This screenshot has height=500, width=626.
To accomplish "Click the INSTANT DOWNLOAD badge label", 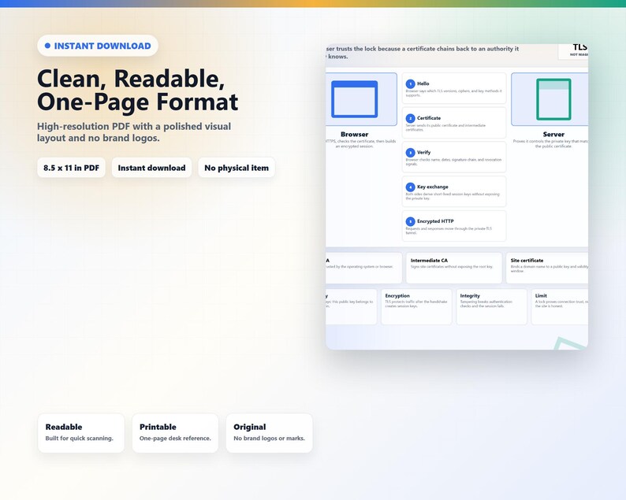I will click(x=102, y=46).
